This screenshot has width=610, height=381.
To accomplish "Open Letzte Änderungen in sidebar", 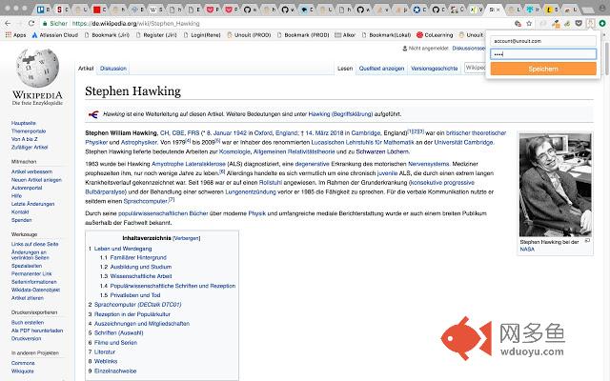I will pyautogui.click(x=33, y=204).
